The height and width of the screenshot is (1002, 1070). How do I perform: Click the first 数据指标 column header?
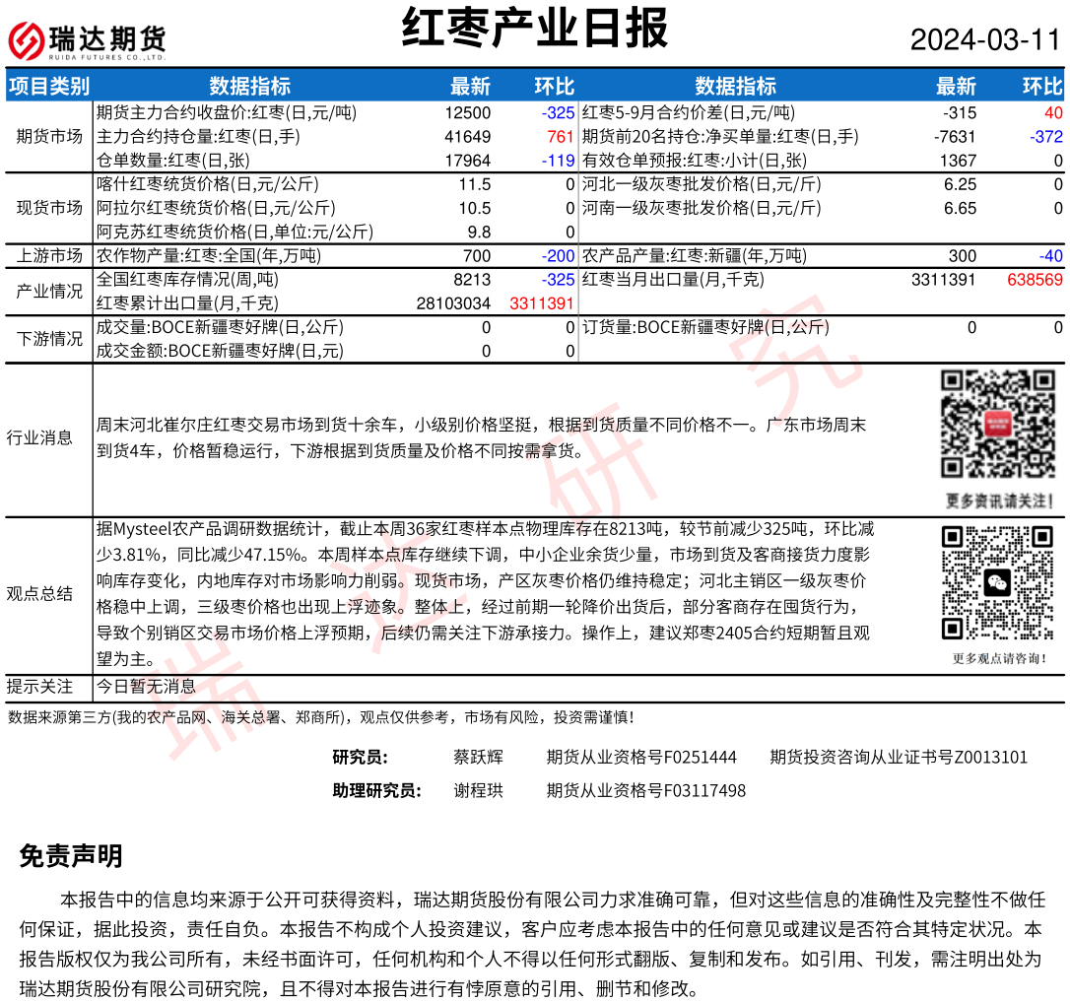(250, 86)
